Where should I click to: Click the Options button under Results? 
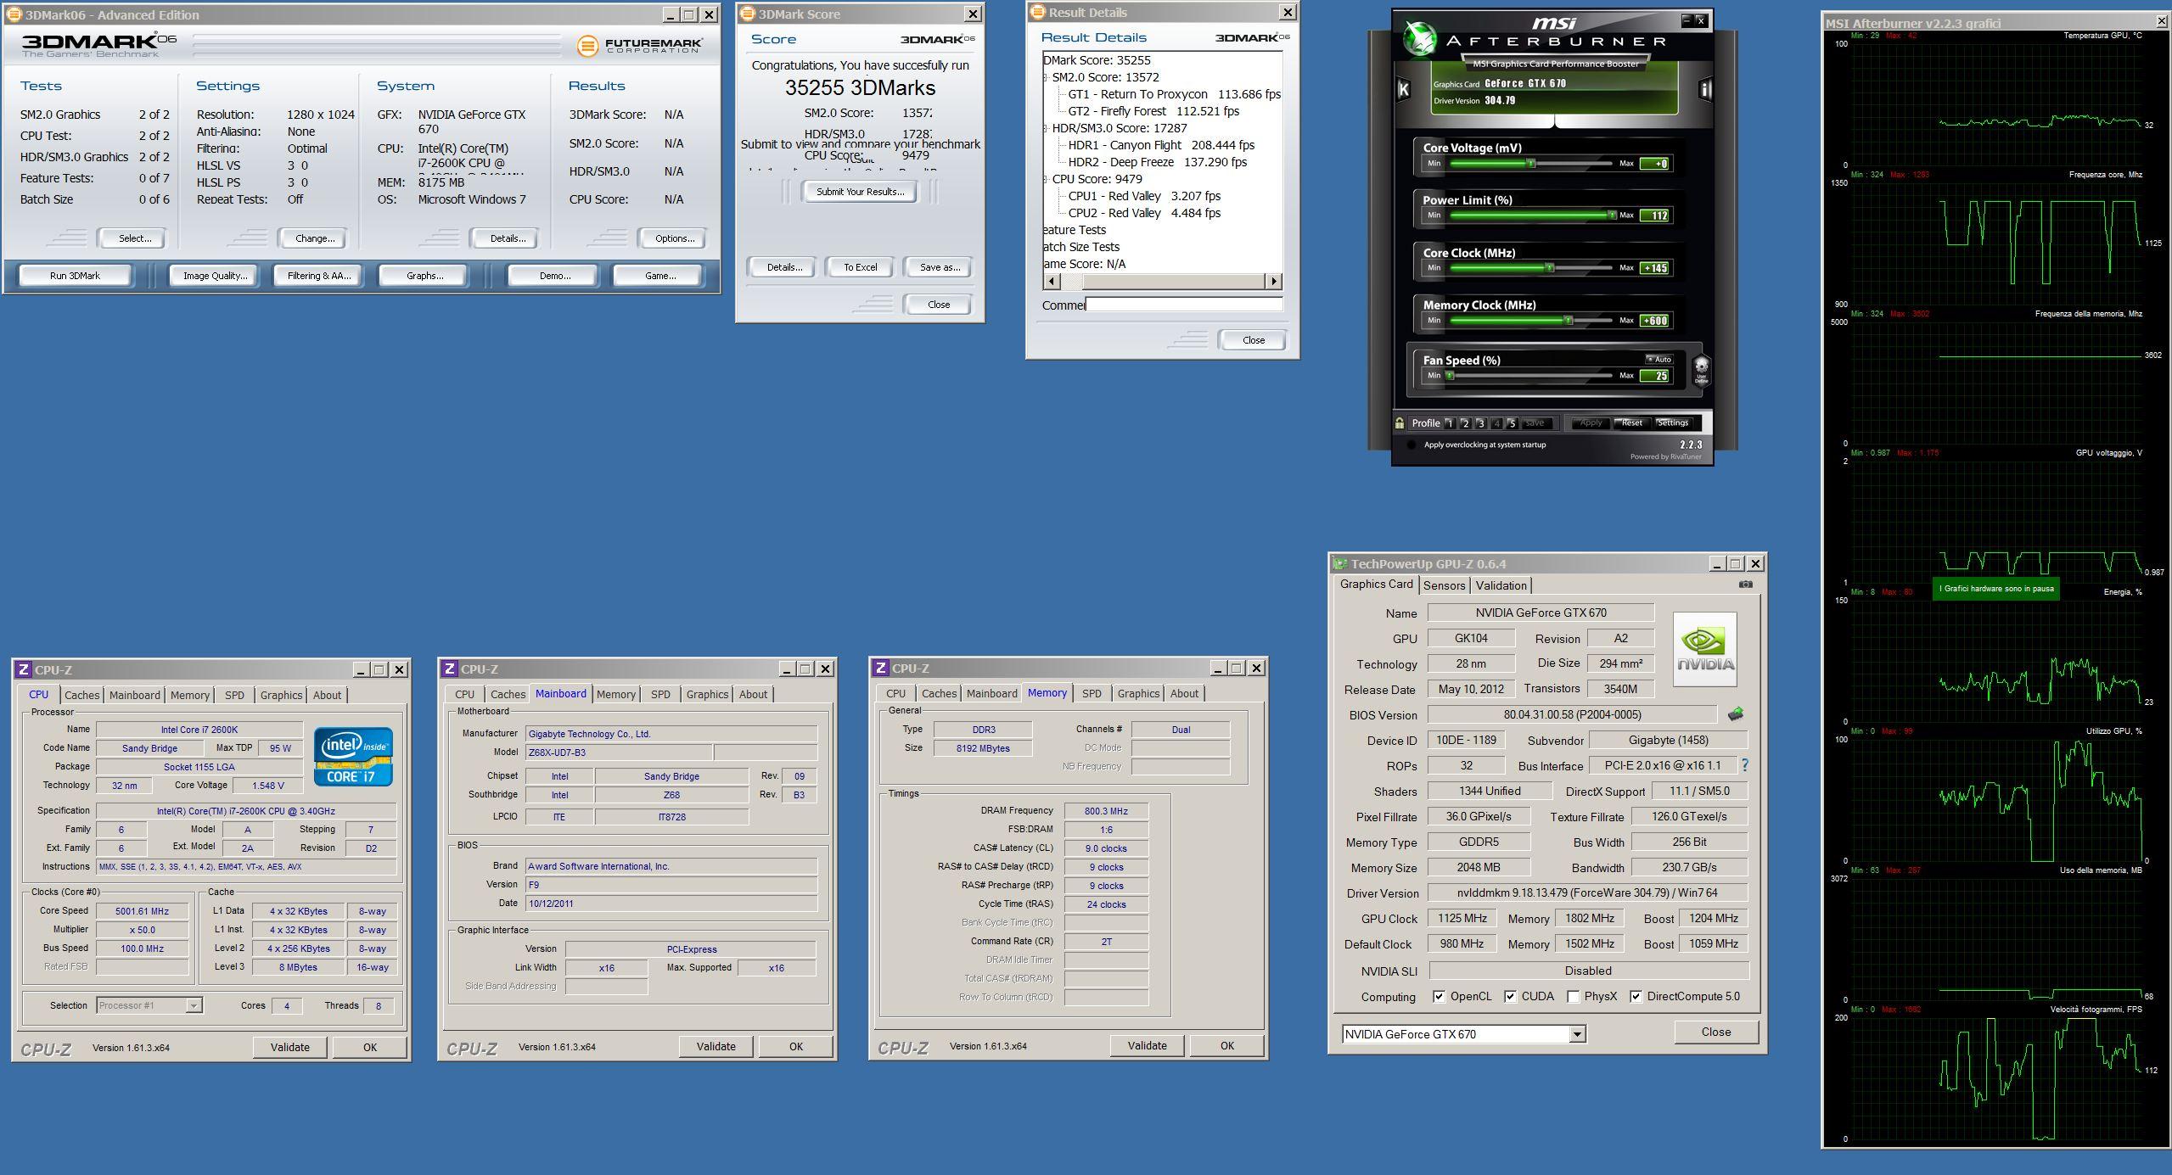674,238
